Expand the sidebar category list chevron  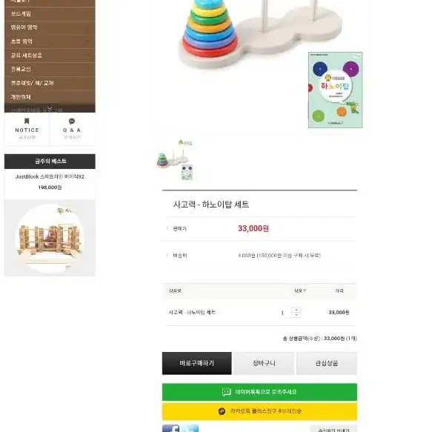[x=50, y=108]
